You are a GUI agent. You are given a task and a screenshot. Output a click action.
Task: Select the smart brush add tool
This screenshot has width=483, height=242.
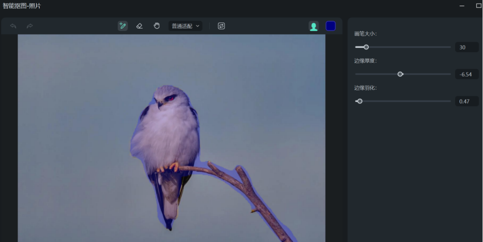click(x=122, y=26)
